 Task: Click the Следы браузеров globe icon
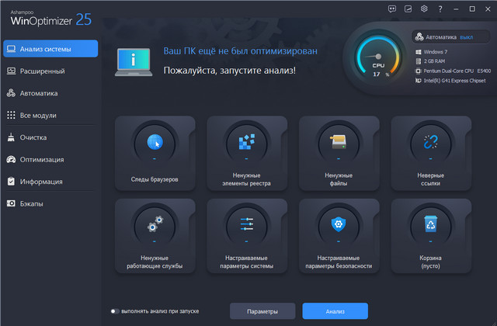coord(155,142)
